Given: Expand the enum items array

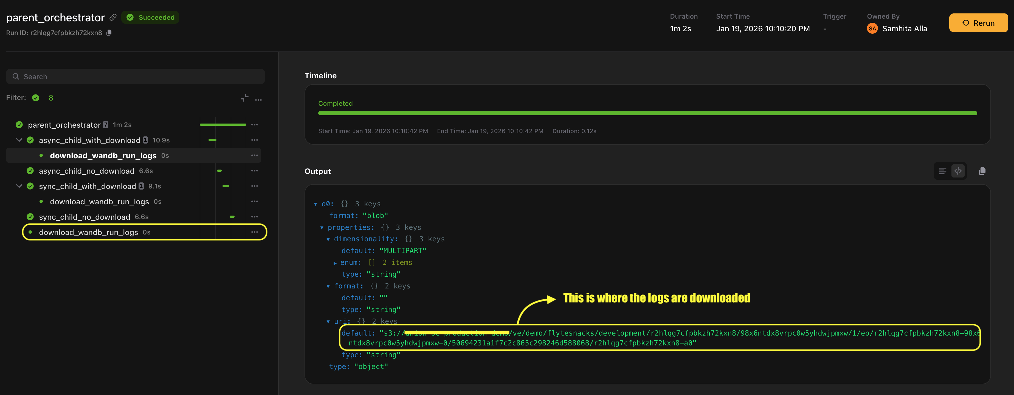Looking at the screenshot, I should pyautogui.click(x=335, y=263).
